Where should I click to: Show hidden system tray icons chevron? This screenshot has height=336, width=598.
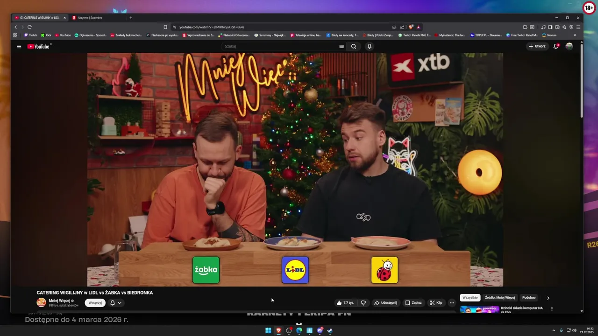(x=554, y=330)
